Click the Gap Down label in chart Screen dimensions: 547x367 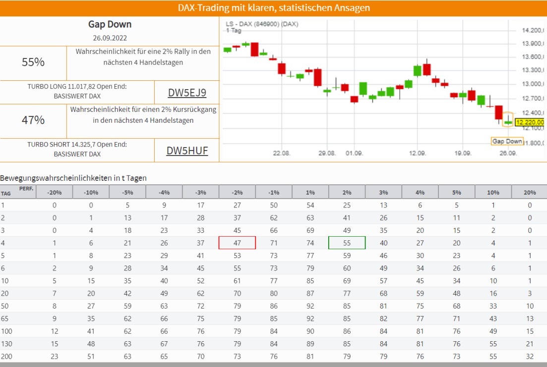507,141
